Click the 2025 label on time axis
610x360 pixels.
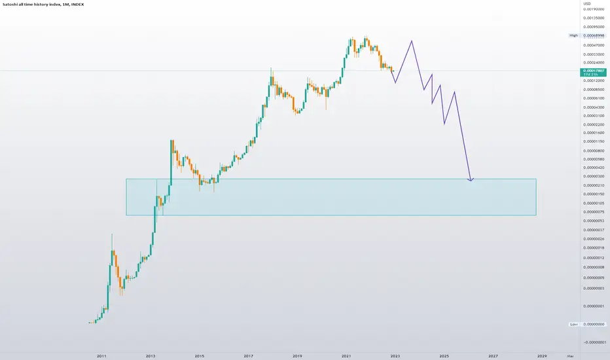coord(444,355)
